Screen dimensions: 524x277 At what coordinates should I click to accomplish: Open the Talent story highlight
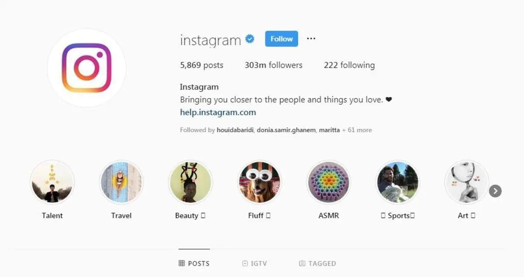[52, 182]
